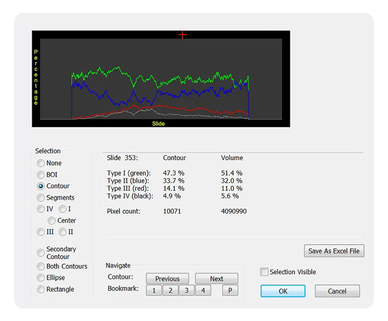Go to the Next contour
388x321 pixels.
tap(216, 278)
